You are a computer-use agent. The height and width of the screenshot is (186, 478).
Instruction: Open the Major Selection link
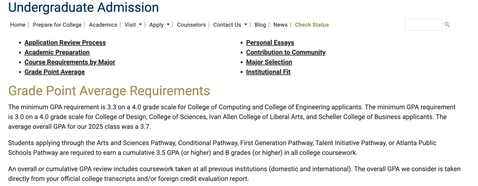(269, 62)
